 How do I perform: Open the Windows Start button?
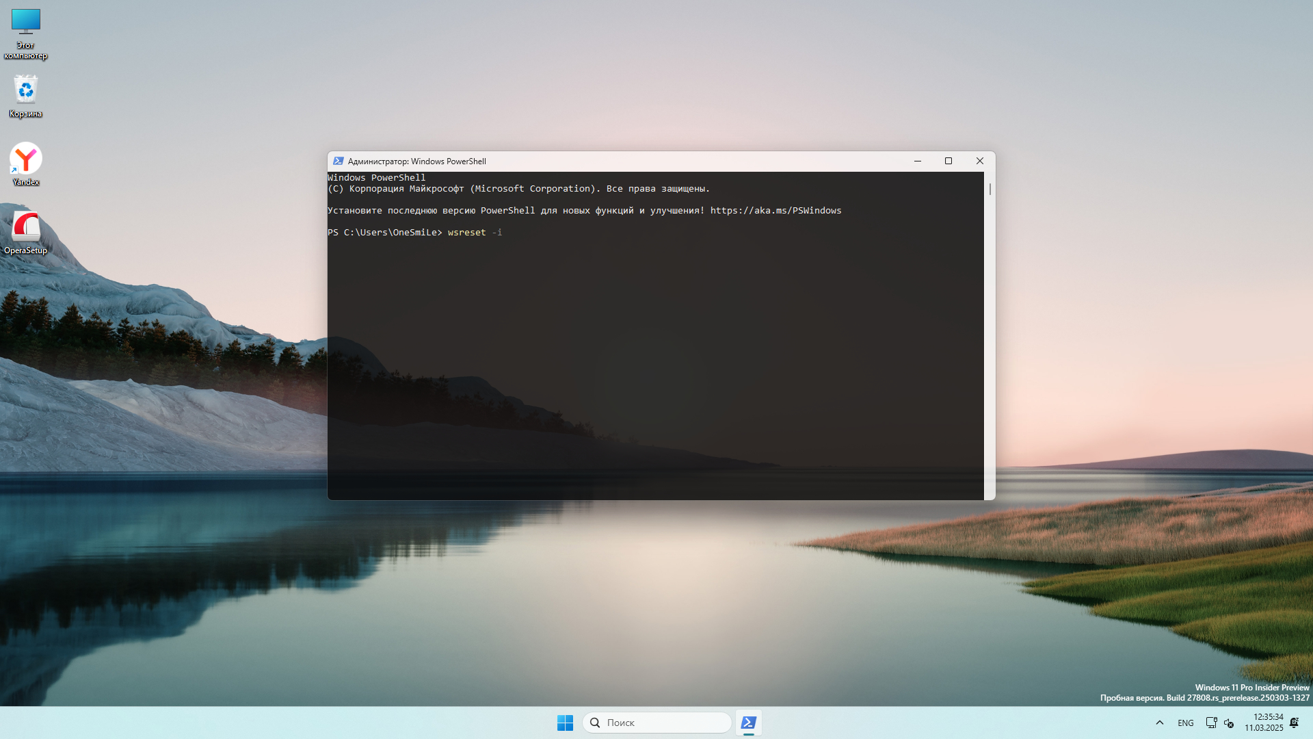point(565,723)
